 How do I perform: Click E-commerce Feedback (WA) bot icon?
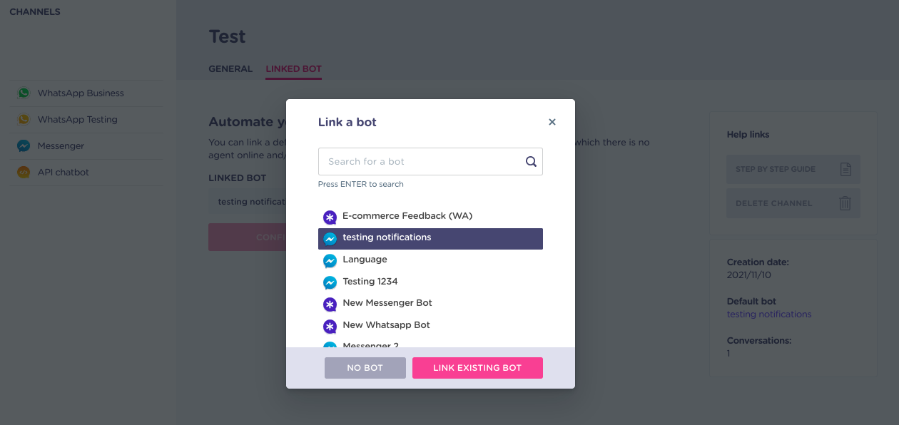point(330,217)
